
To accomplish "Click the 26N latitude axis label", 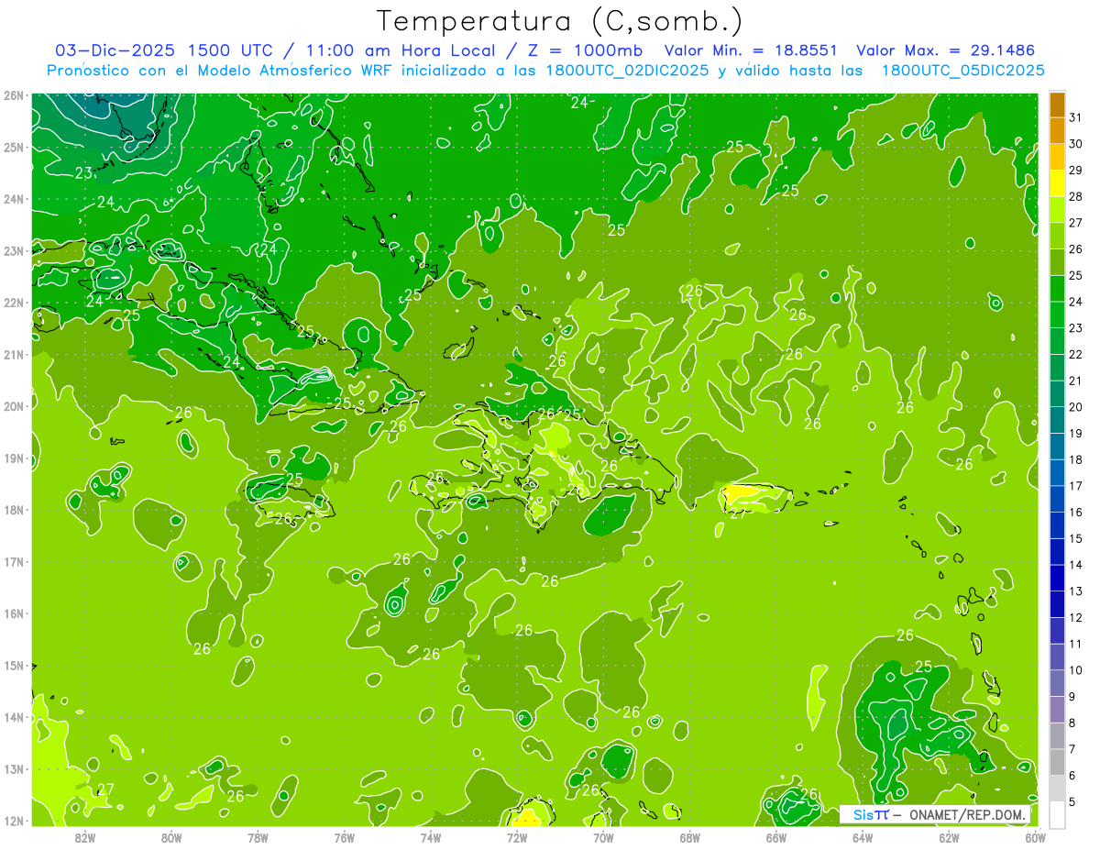I will (x=14, y=95).
